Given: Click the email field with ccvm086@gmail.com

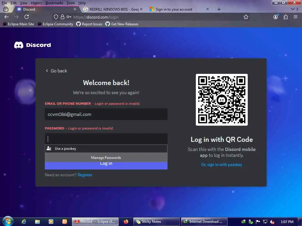Looking at the screenshot, I should click(x=106, y=114).
